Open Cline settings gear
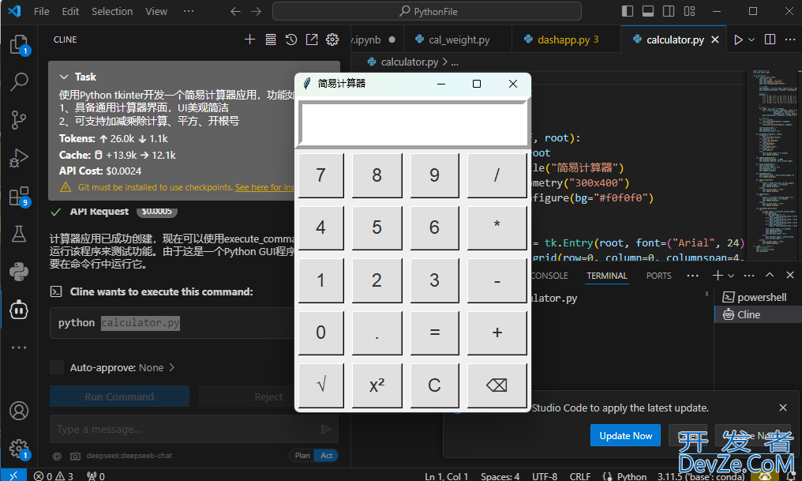Screen dimensions: 802x481 coord(332,39)
